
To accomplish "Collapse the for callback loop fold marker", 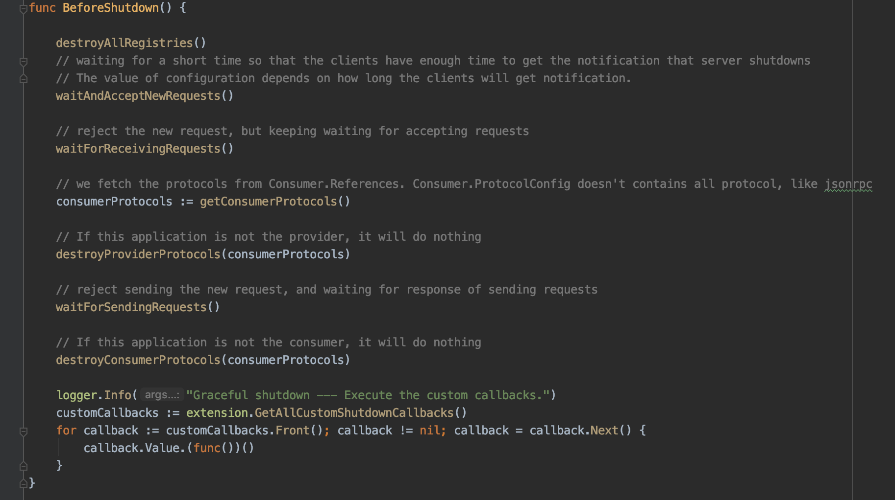I will coord(23,431).
